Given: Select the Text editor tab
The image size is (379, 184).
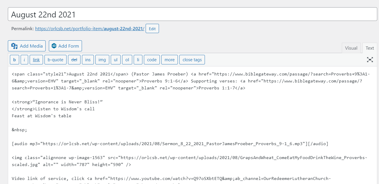Looking at the screenshot, I should point(370,48).
